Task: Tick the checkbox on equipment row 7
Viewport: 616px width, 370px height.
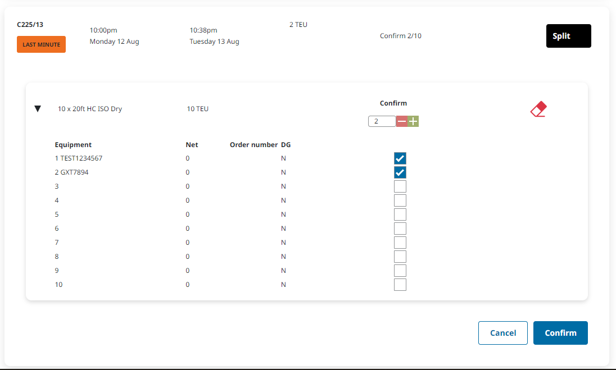Action: tap(400, 243)
